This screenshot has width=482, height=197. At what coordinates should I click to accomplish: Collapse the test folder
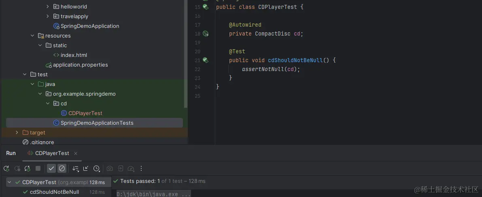[x=25, y=75]
